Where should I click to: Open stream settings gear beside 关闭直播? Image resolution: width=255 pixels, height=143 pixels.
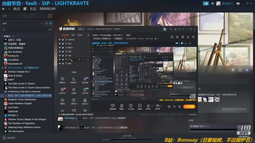click(179, 106)
